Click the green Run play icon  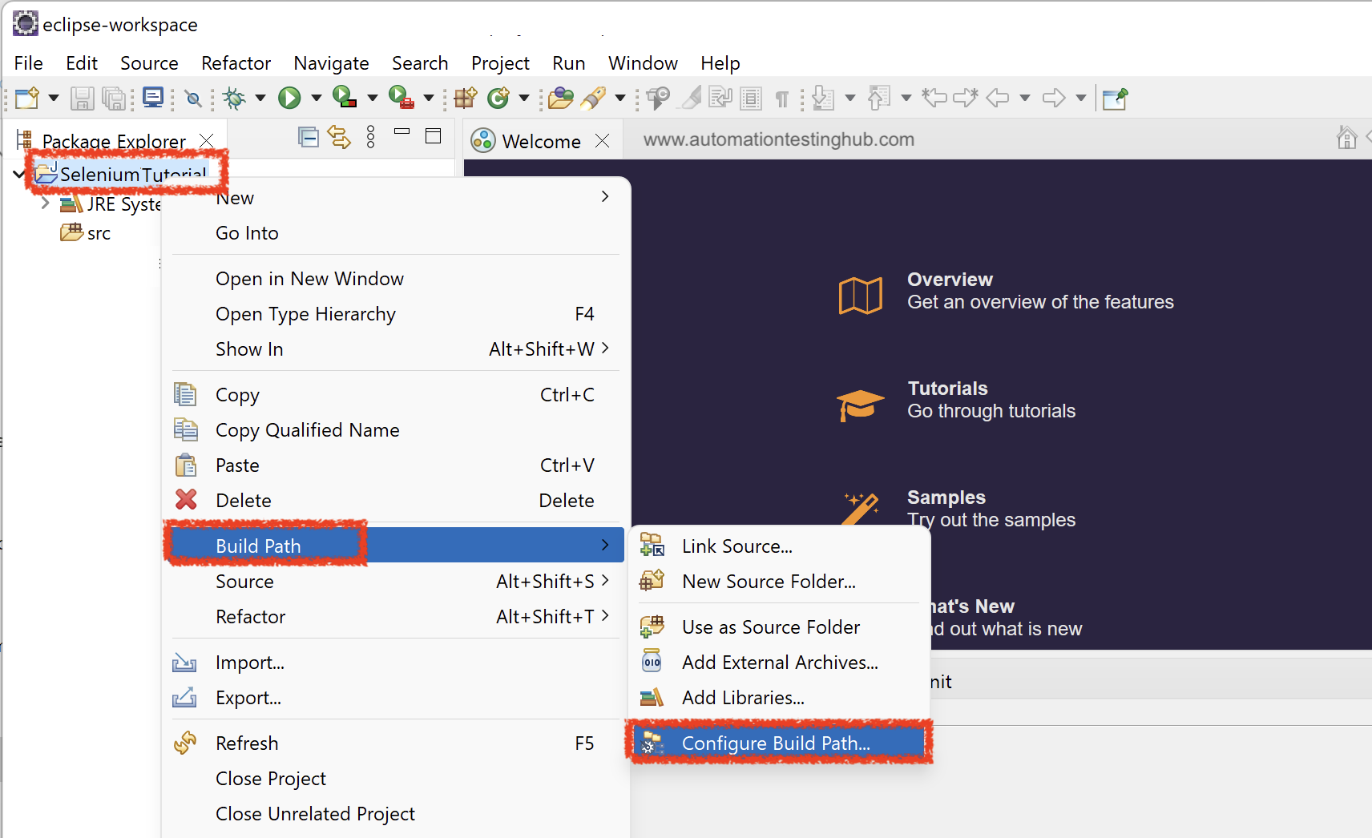[289, 98]
